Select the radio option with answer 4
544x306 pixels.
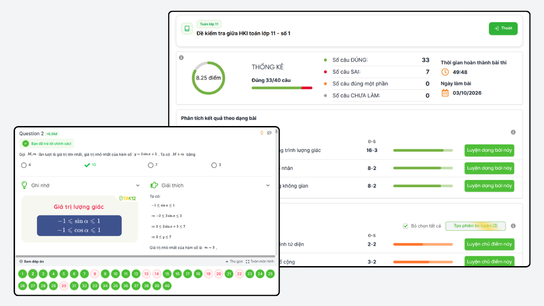click(24, 165)
